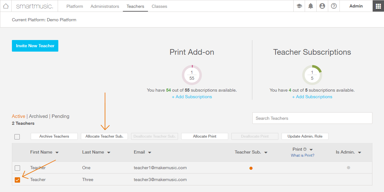Open the Platform menu tab
384x192 pixels.
pyautogui.click(x=75, y=6)
